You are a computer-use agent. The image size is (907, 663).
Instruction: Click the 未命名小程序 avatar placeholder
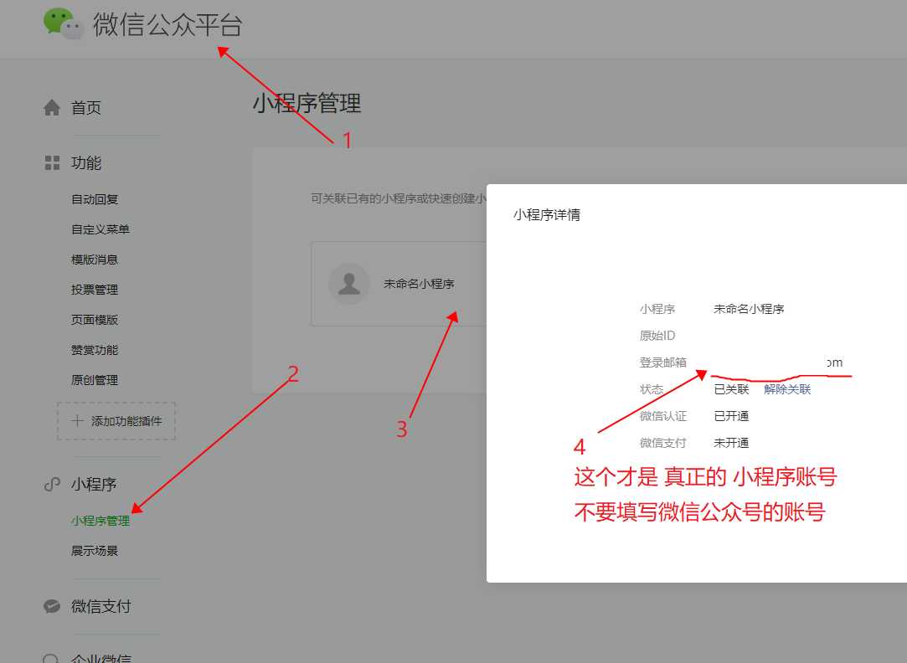(x=348, y=284)
